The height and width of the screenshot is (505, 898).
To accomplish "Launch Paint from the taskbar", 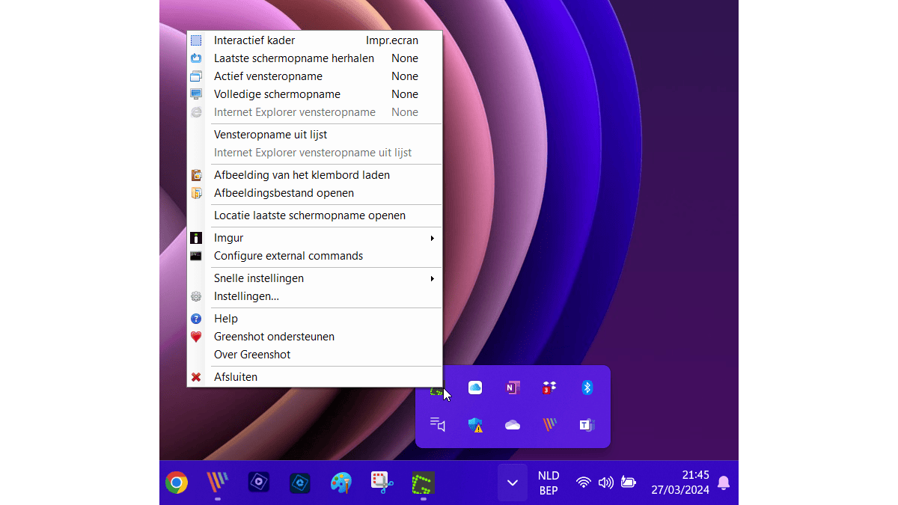I will 341,483.
